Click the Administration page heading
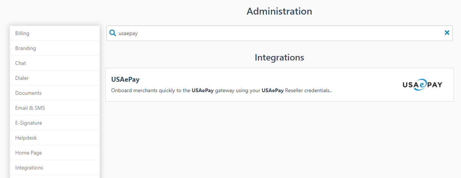 point(279,11)
